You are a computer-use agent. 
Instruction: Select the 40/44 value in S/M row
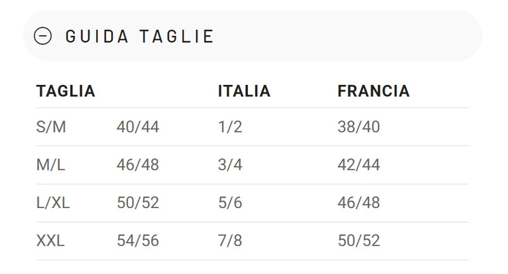coord(138,127)
